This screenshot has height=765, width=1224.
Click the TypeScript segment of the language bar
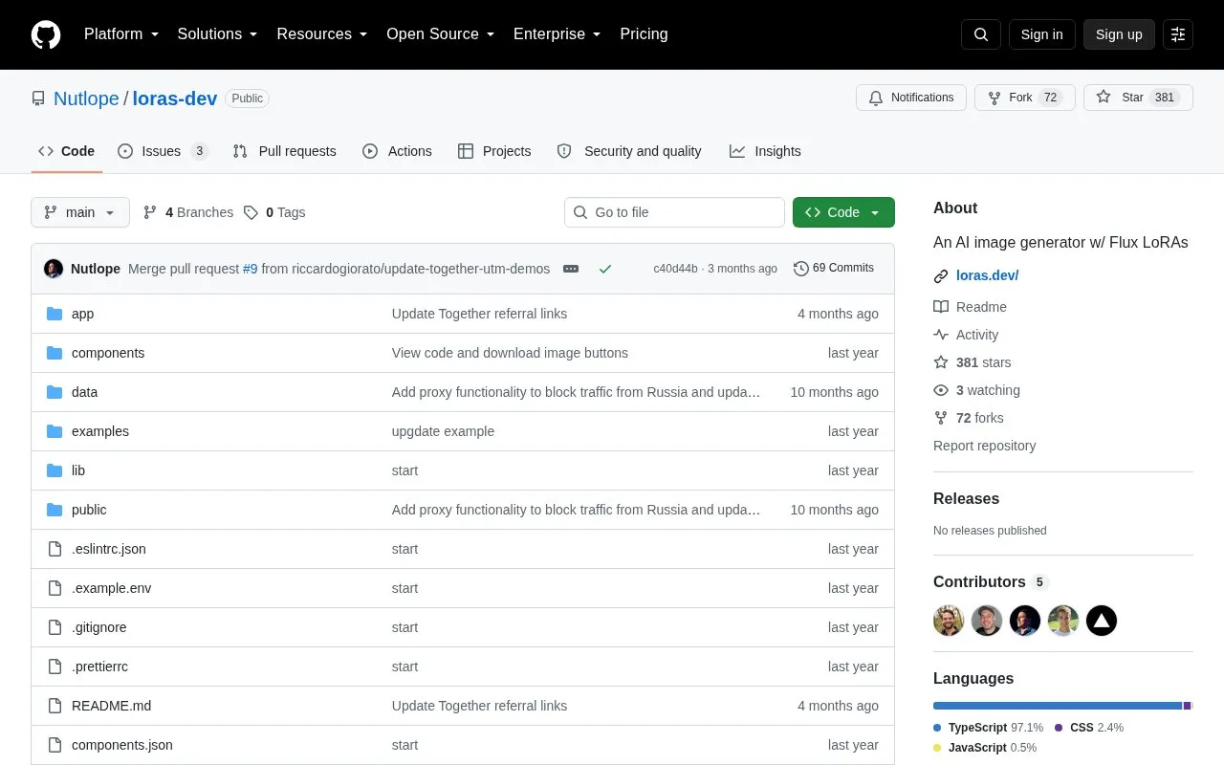tap(1058, 706)
